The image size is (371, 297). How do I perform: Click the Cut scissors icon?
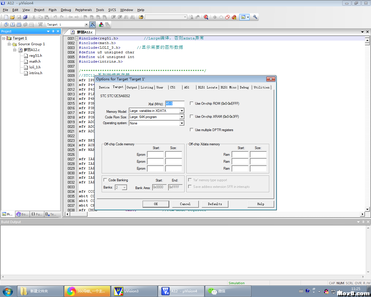coord(34,17)
